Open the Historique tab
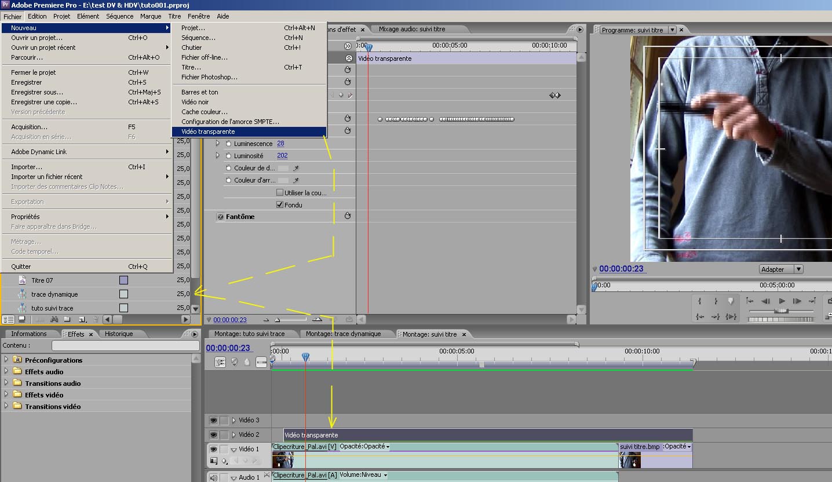Screen dimensions: 832x482 tap(119, 334)
